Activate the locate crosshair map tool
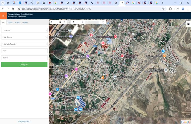 pyautogui.click(x=65, y=22)
